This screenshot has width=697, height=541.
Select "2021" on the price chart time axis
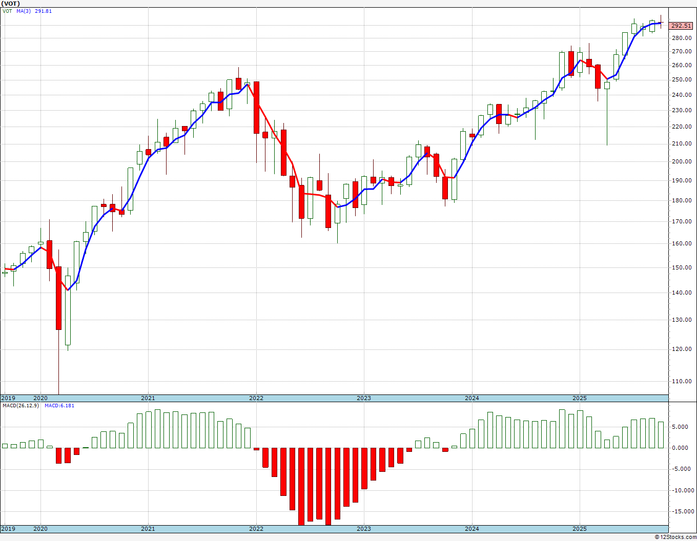coord(148,398)
